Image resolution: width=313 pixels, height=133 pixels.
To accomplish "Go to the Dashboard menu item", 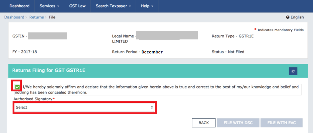I will point(19,6).
